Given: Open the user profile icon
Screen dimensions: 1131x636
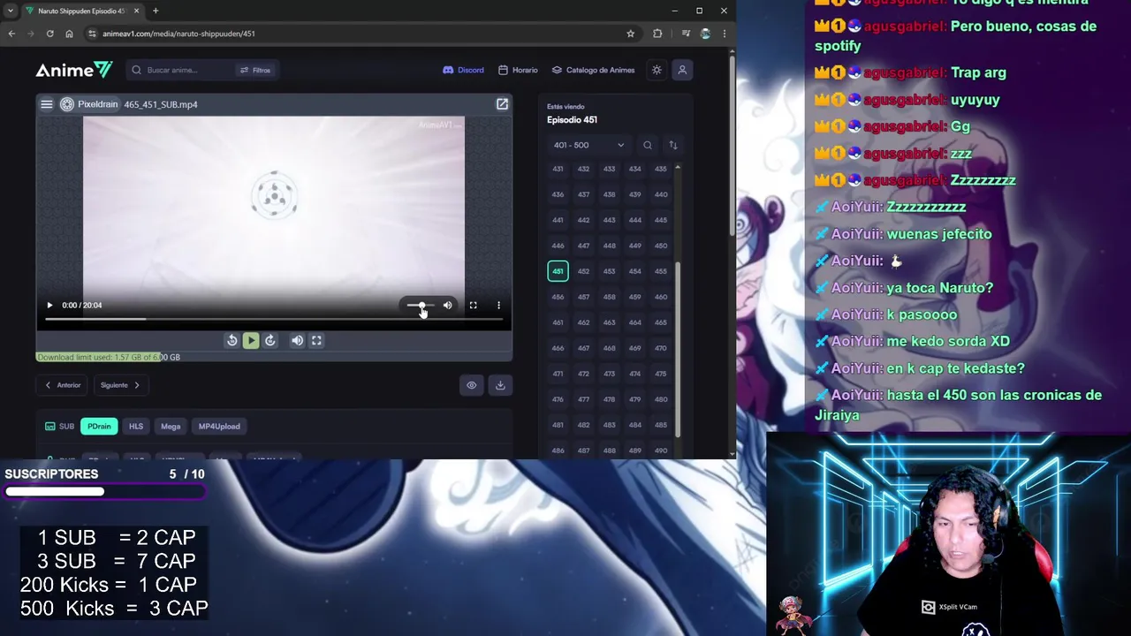Looking at the screenshot, I should tap(682, 70).
